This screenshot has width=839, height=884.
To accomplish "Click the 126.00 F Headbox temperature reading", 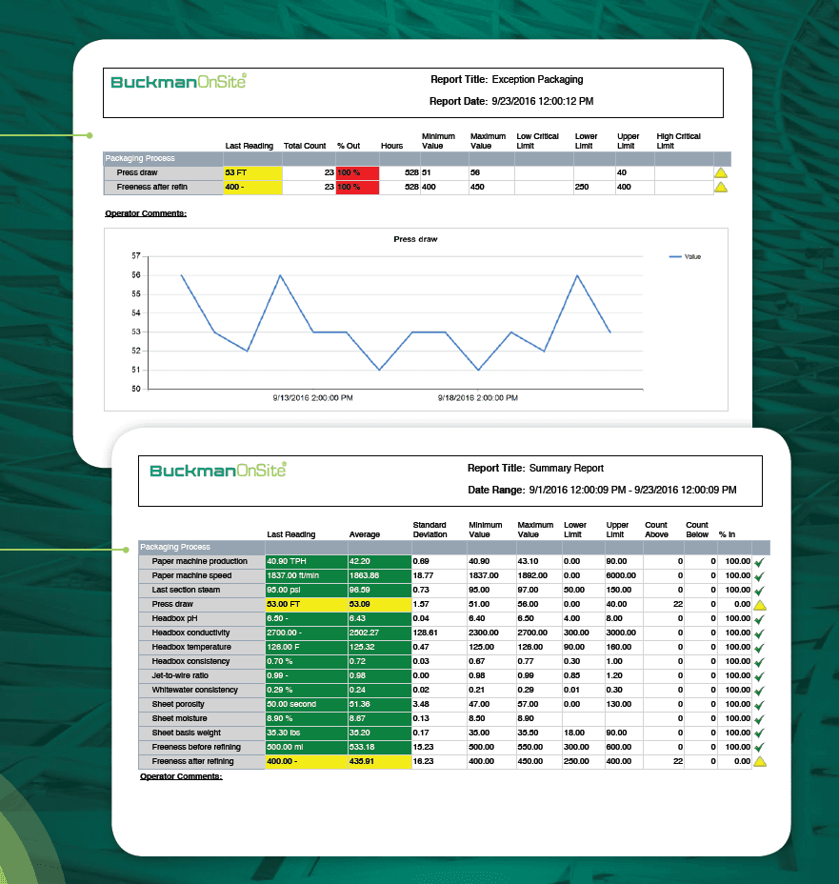I will [307, 647].
